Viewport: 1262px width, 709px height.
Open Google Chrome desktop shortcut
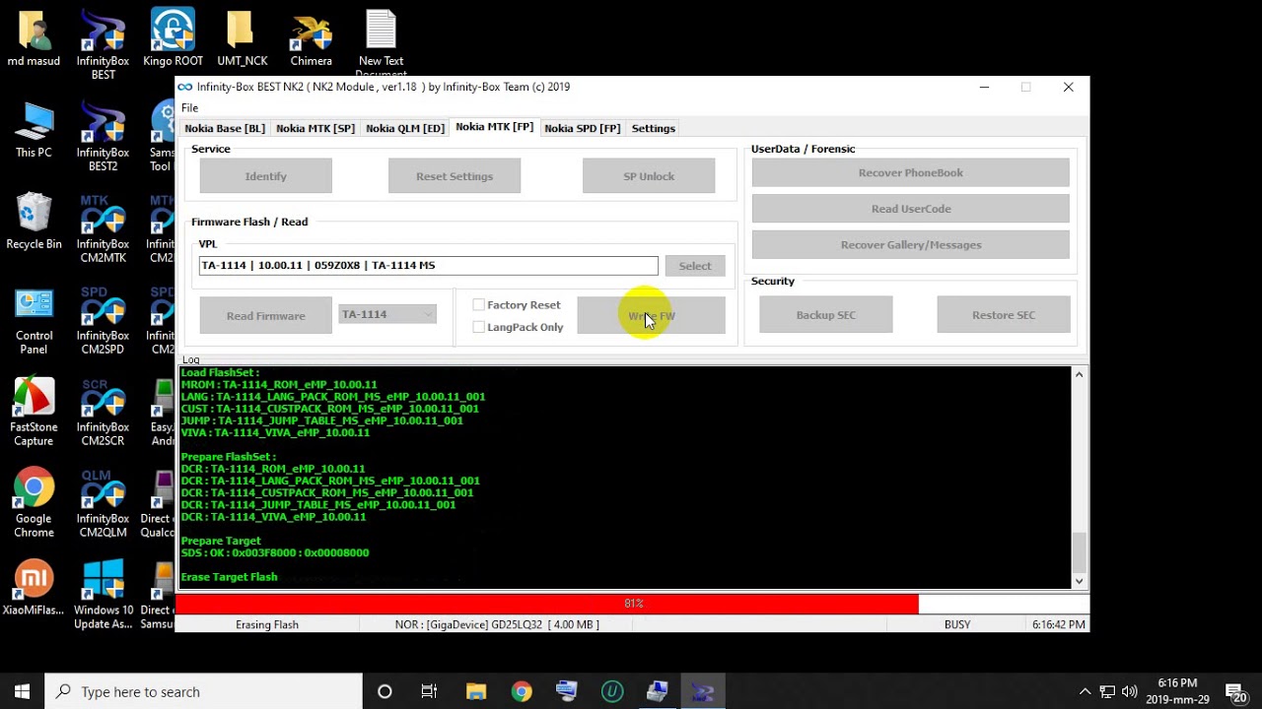tap(34, 502)
